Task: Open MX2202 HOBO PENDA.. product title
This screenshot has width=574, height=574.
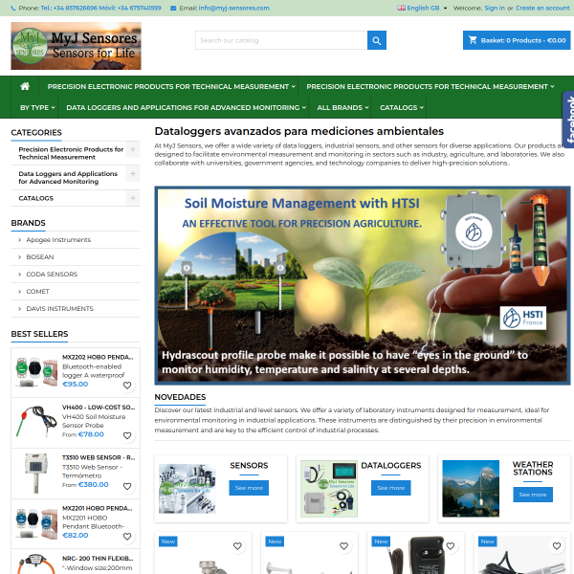Action: [x=98, y=357]
